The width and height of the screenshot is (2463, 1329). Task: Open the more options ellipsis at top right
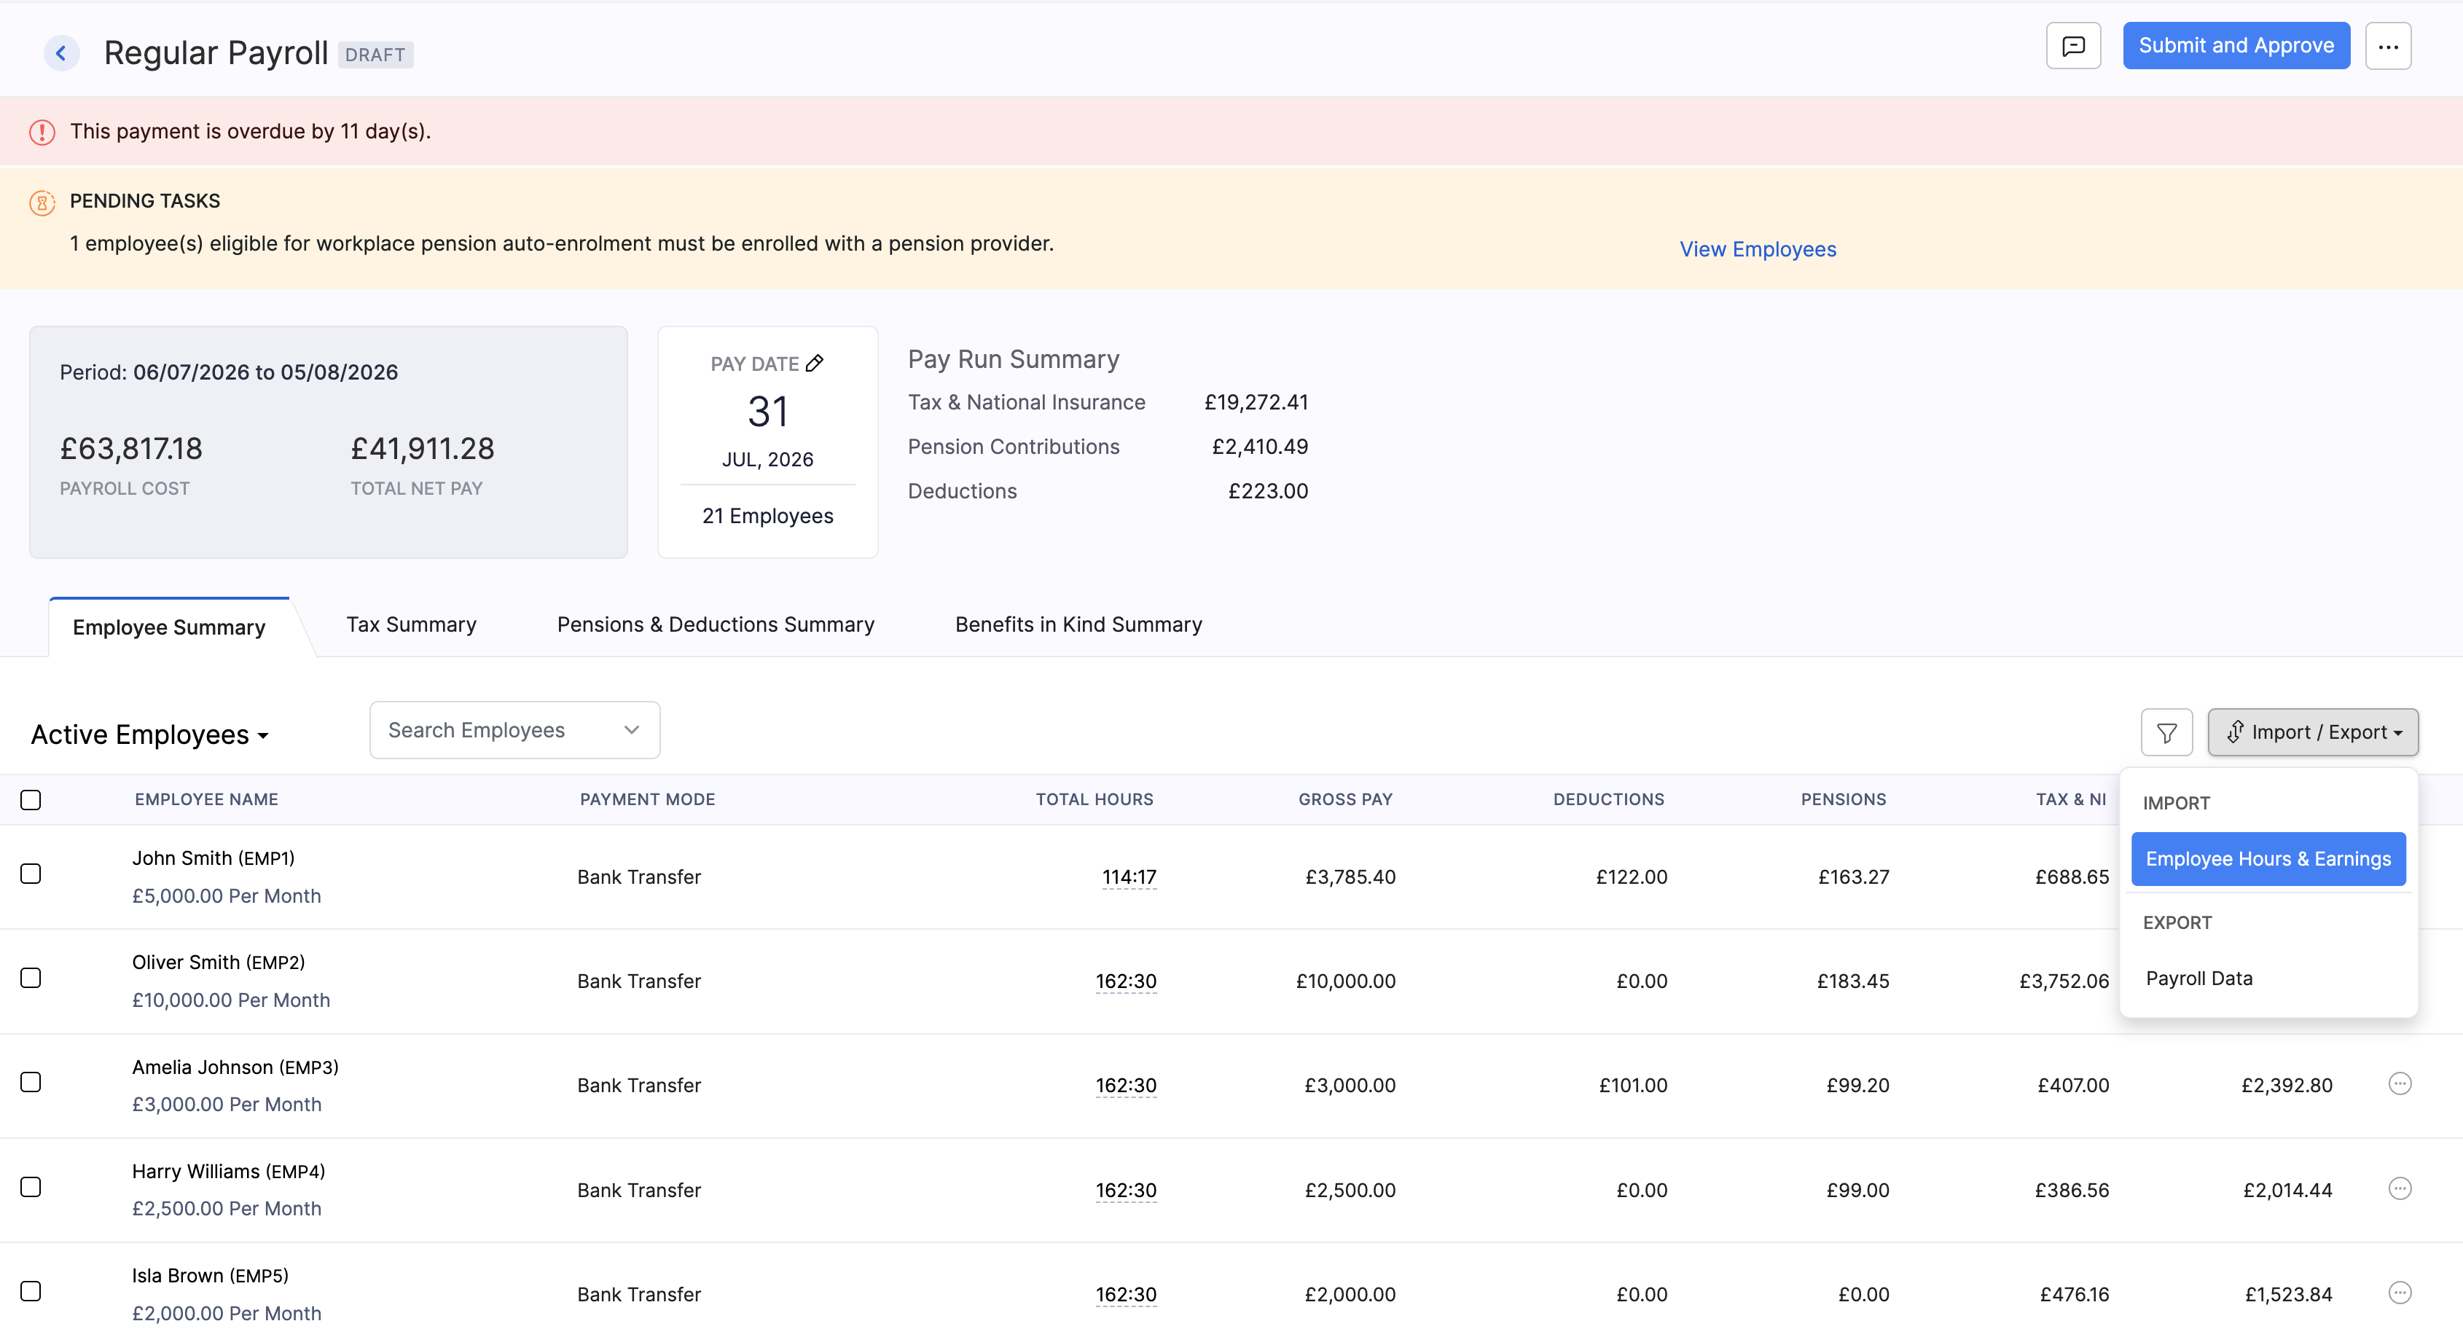(2387, 46)
